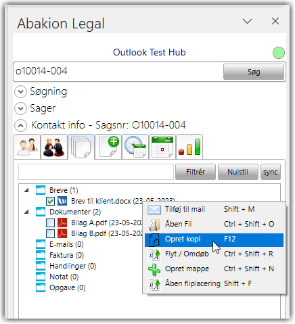Click the case number search field
Image resolution: width=295 pixels, height=324 pixels.
(x=118, y=72)
